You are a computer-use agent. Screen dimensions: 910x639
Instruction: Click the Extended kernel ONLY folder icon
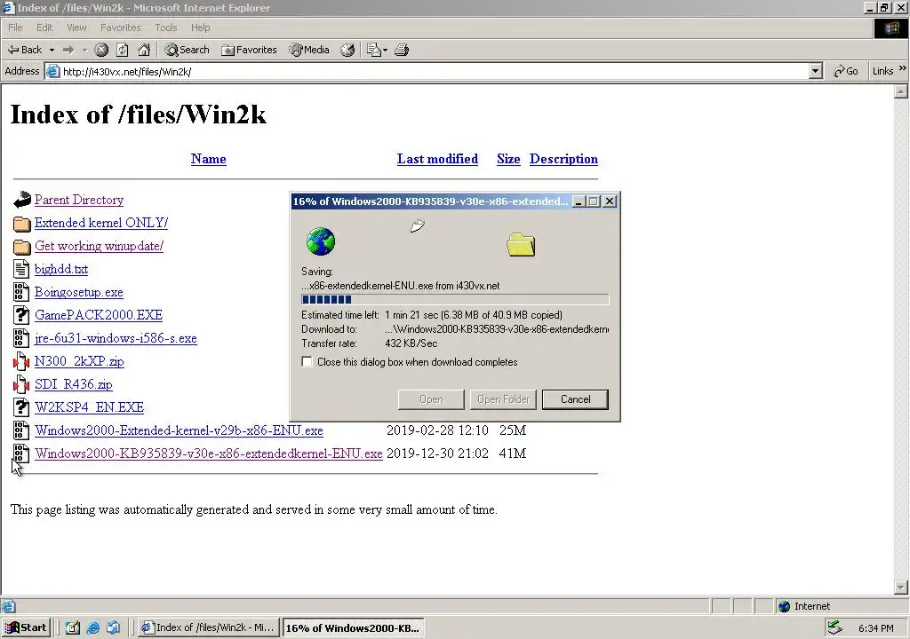21,224
